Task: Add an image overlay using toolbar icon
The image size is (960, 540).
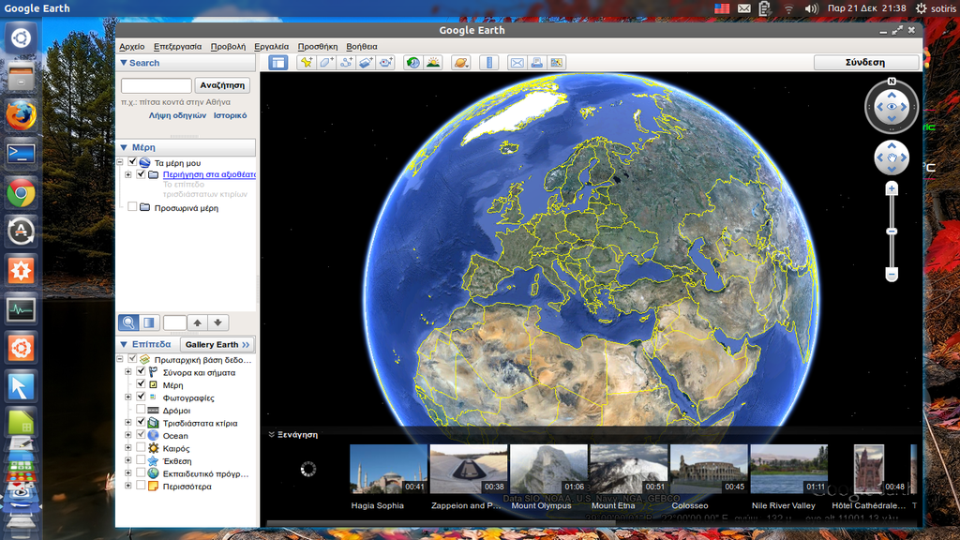Action: coord(366,63)
